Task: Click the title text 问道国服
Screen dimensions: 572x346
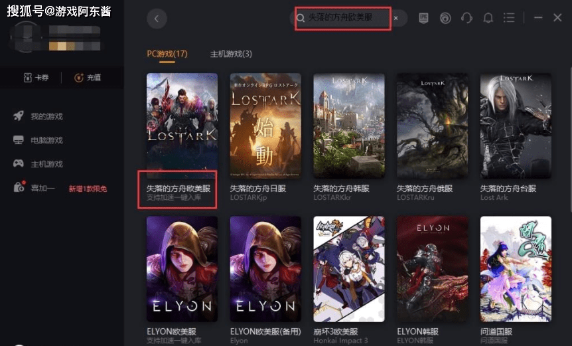Action: coord(496,331)
